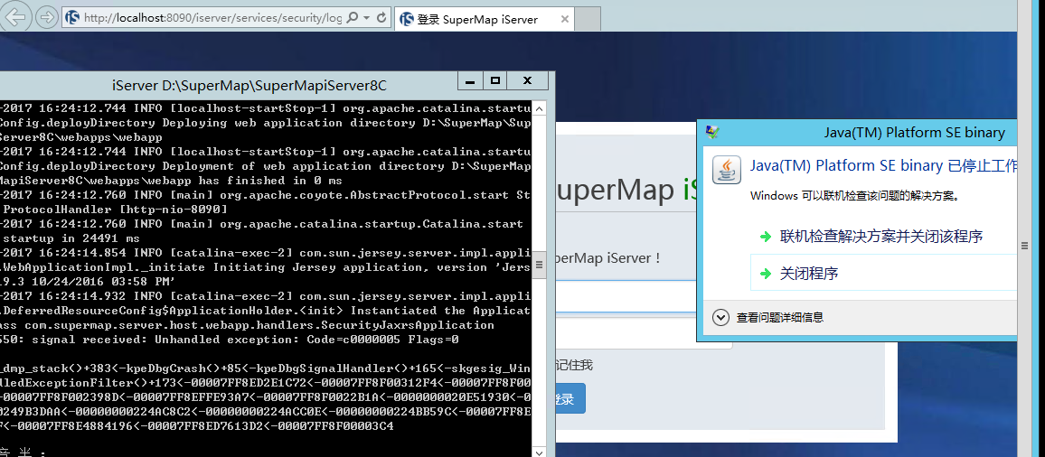Select 联机检查解决方案并关闭该程序 option
The image size is (1045, 457).
[881, 237]
